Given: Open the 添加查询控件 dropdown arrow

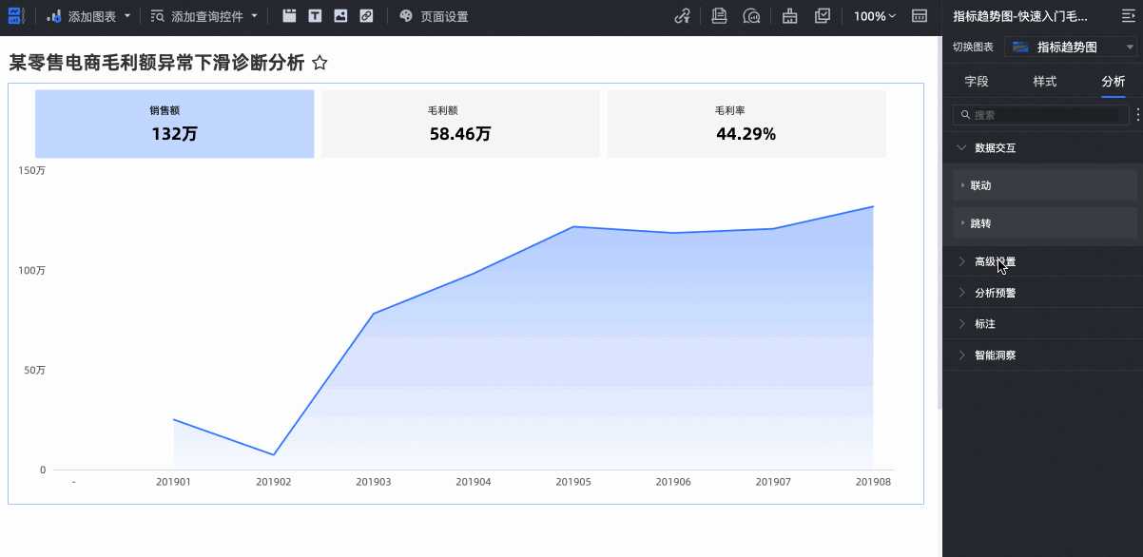Looking at the screenshot, I should 254,16.
